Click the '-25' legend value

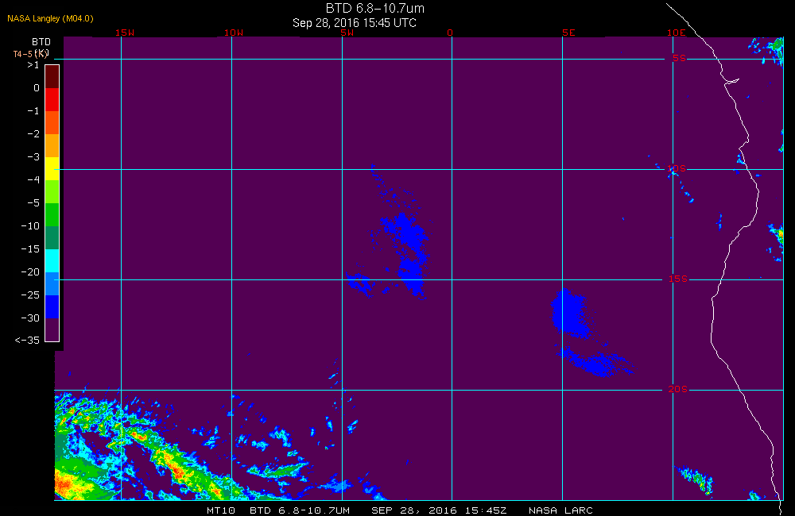(30, 295)
